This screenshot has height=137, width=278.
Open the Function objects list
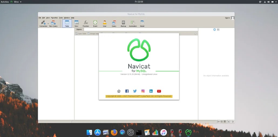pos(86,23)
